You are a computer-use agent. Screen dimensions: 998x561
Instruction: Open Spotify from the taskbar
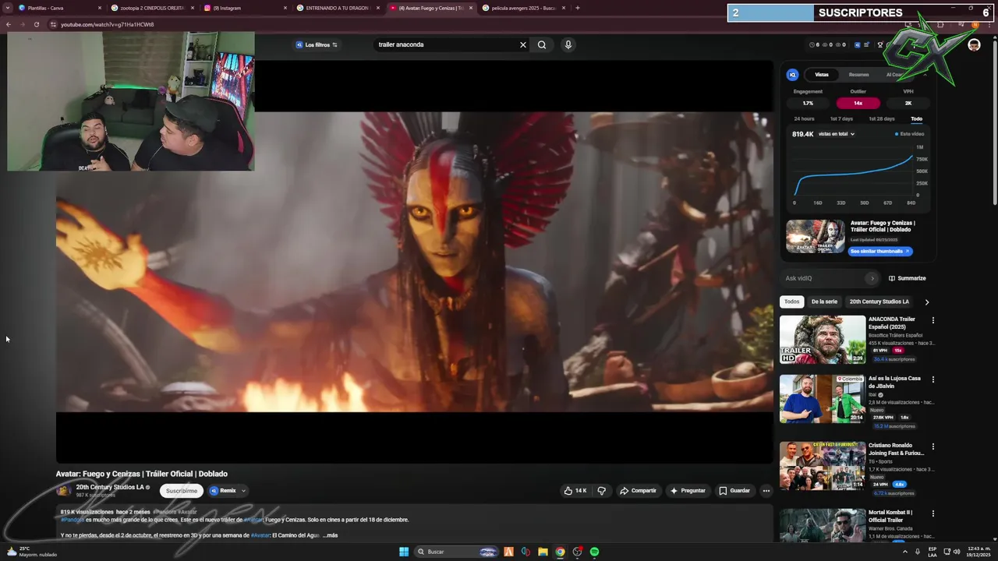(594, 552)
